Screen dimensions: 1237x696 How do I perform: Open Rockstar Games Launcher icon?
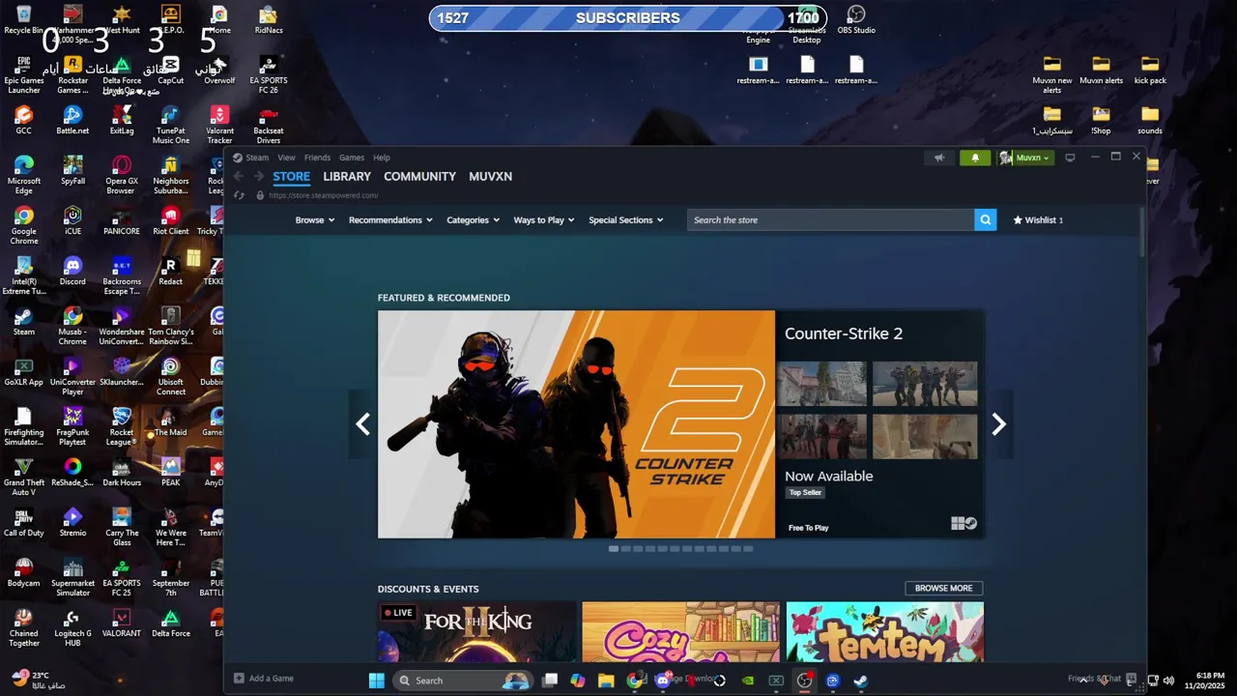tap(72, 74)
